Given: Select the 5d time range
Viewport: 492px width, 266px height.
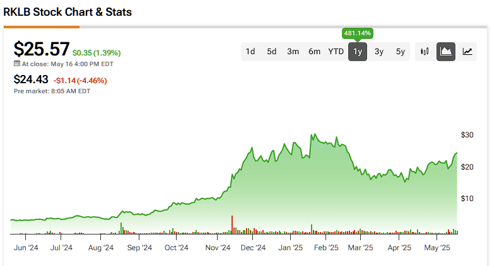Looking at the screenshot, I should [272, 52].
